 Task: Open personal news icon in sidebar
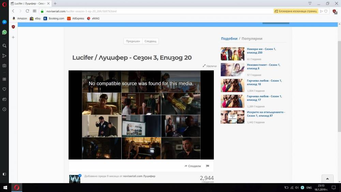coord(4,99)
